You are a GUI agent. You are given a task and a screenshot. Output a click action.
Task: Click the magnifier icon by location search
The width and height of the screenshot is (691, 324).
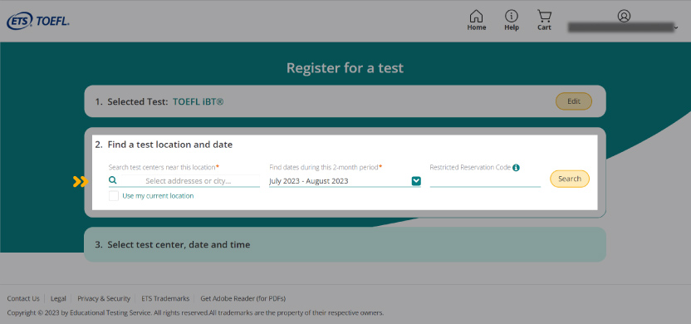[x=113, y=180]
